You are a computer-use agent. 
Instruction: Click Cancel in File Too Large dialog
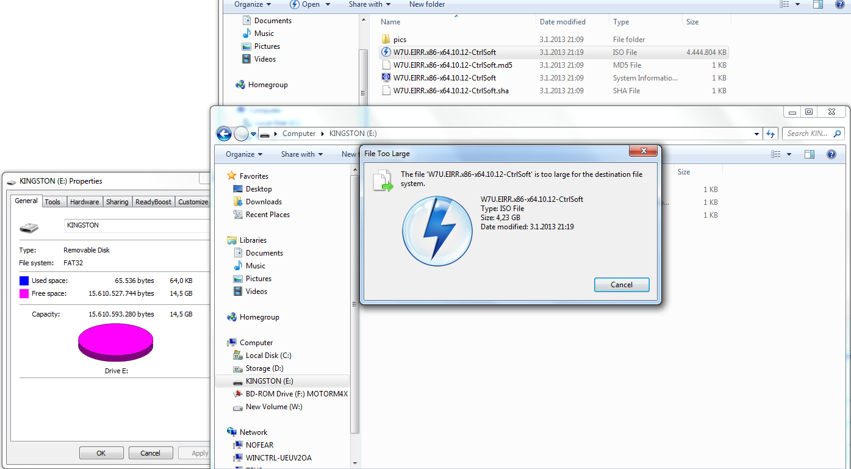(x=621, y=285)
